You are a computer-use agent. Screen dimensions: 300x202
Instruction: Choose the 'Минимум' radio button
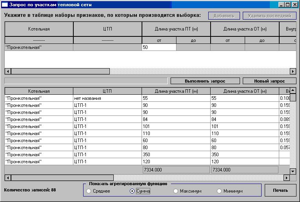220,191
